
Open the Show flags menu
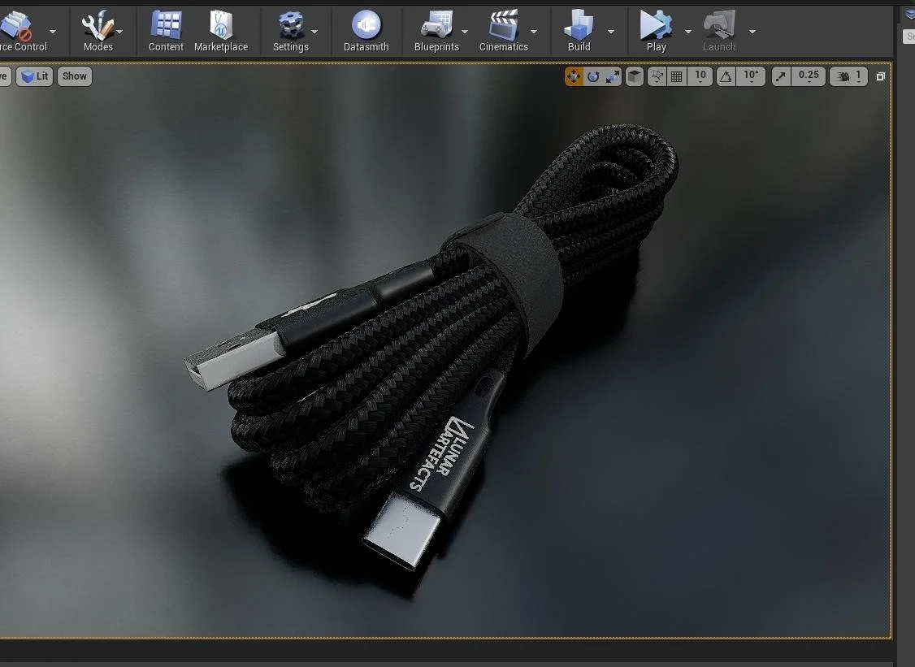[x=74, y=76]
